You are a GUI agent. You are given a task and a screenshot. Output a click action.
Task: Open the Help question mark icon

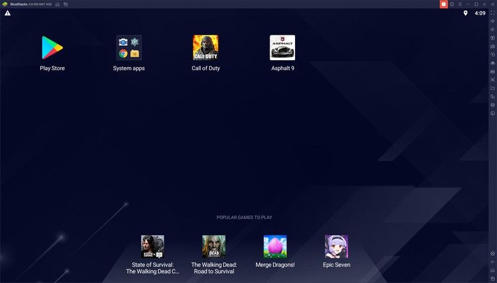tap(452, 4)
